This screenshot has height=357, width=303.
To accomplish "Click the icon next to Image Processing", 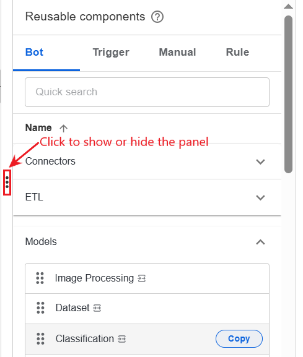I will pos(141,278).
